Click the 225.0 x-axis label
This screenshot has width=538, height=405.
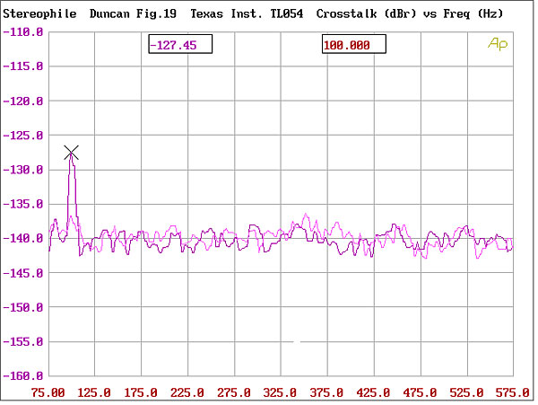(x=187, y=392)
